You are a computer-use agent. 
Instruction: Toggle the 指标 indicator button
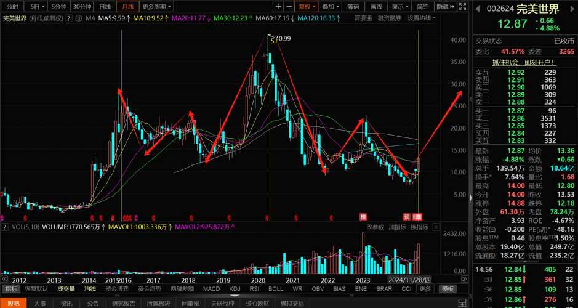10,289
